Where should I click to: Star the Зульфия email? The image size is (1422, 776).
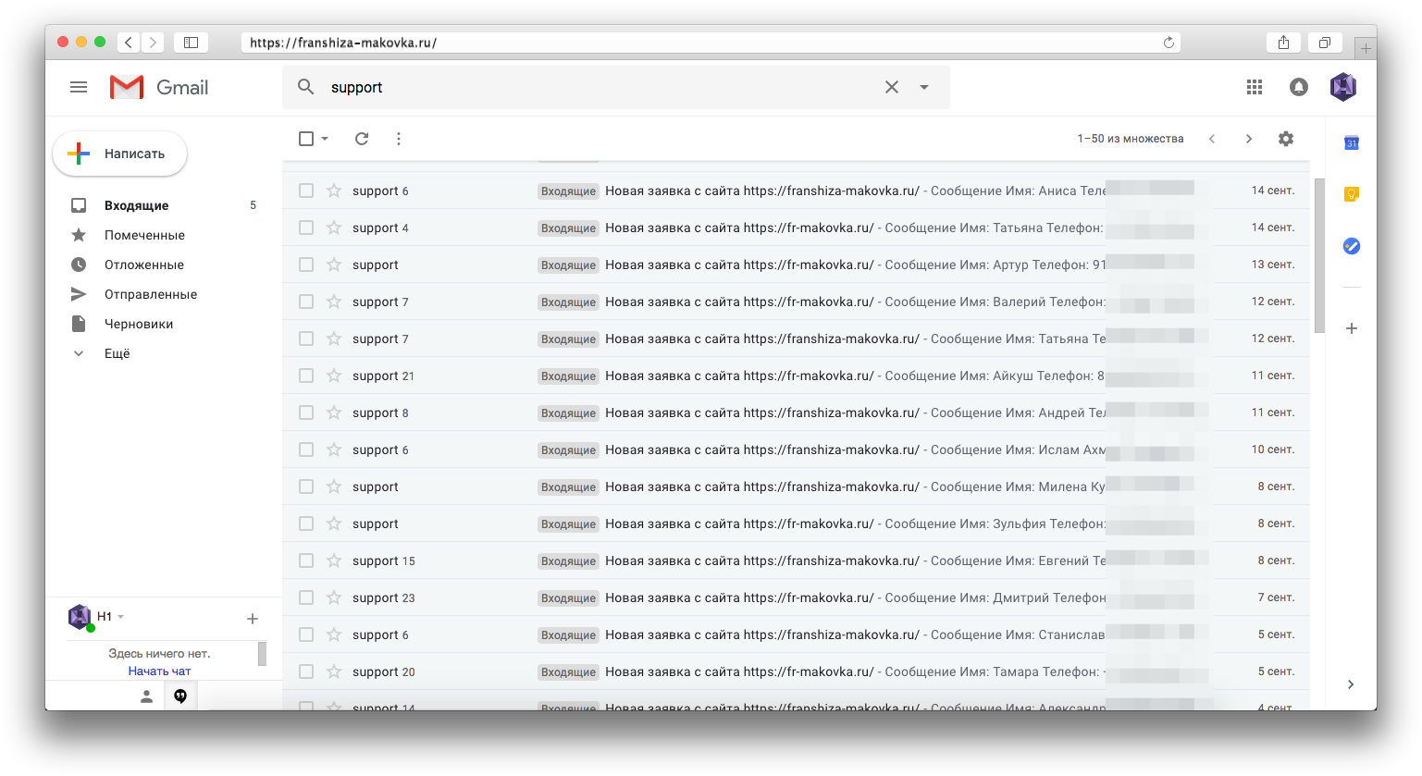[x=334, y=523]
